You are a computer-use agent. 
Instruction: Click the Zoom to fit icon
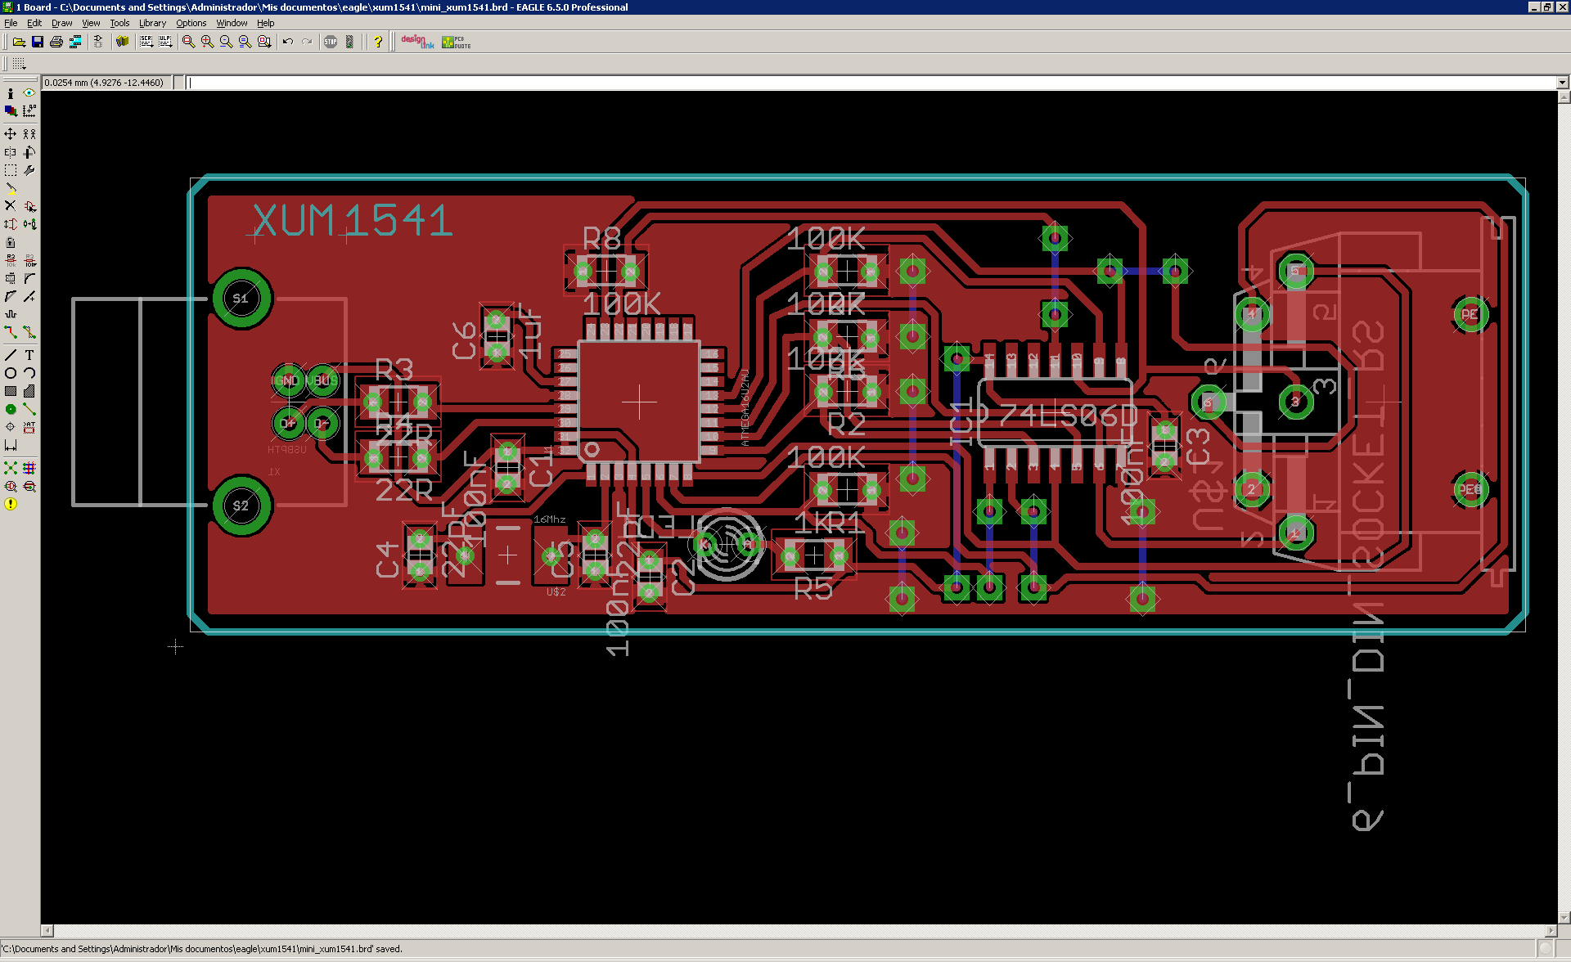point(189,42)
